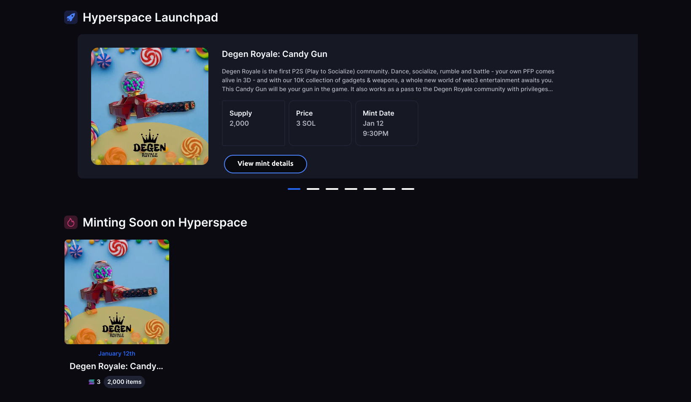The height and width of the screenshot is (402, 691).
Task: Open the featured Candy Gun banner image
Action: [x=150, y=106]
